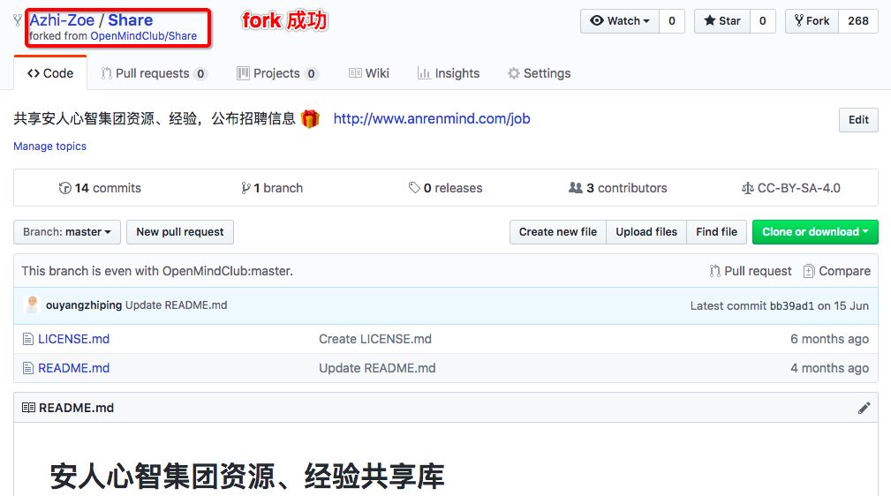Open the Azhi-Zoe user profile link
The height and width of the screenshot is (496, 891).
tap(62, 20)
